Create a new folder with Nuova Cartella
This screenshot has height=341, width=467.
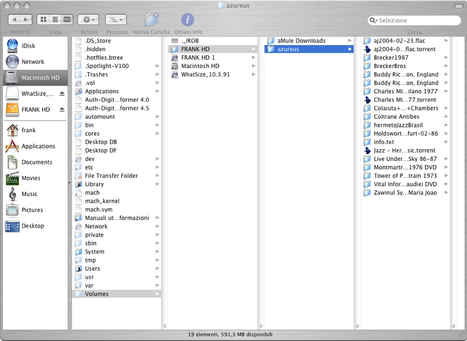pyautogui.click(x=152, y=19)
